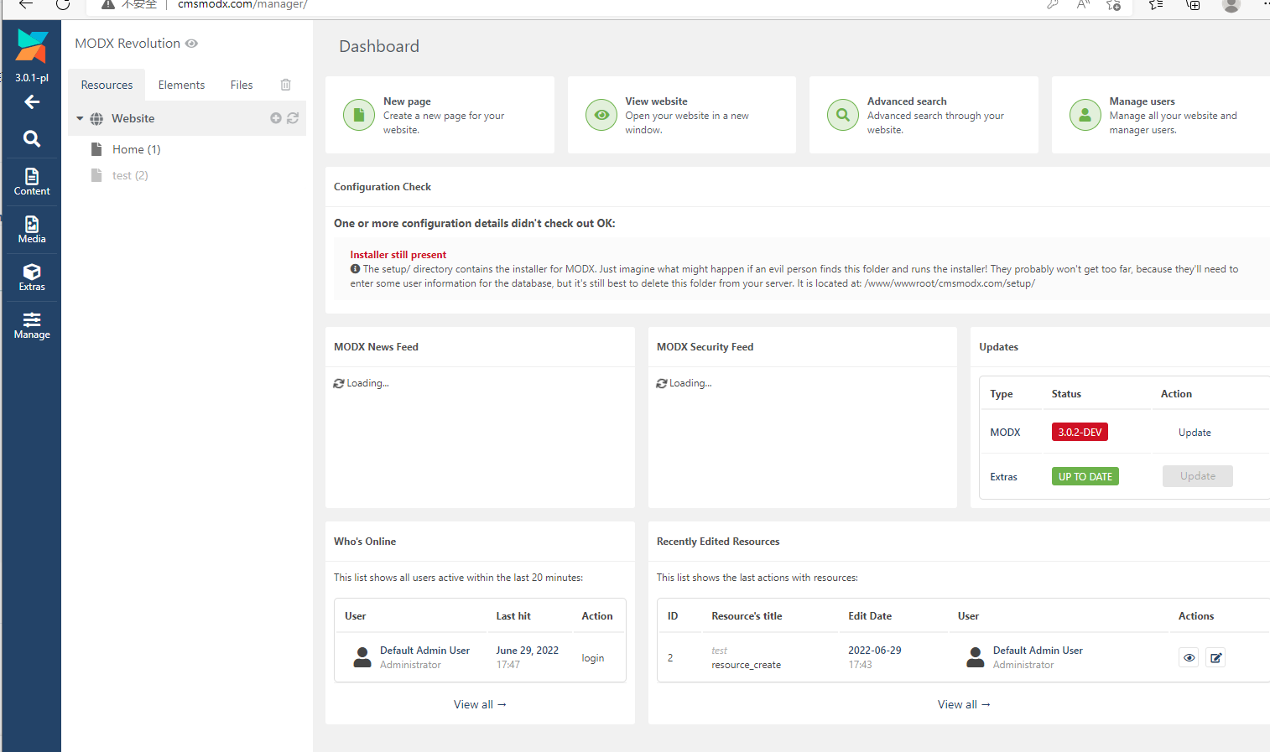Image resolution: width=1270 pixels, height=752 pixels.
Task: Click the Update link for MODX
Action: click(x=1195, y=433)
